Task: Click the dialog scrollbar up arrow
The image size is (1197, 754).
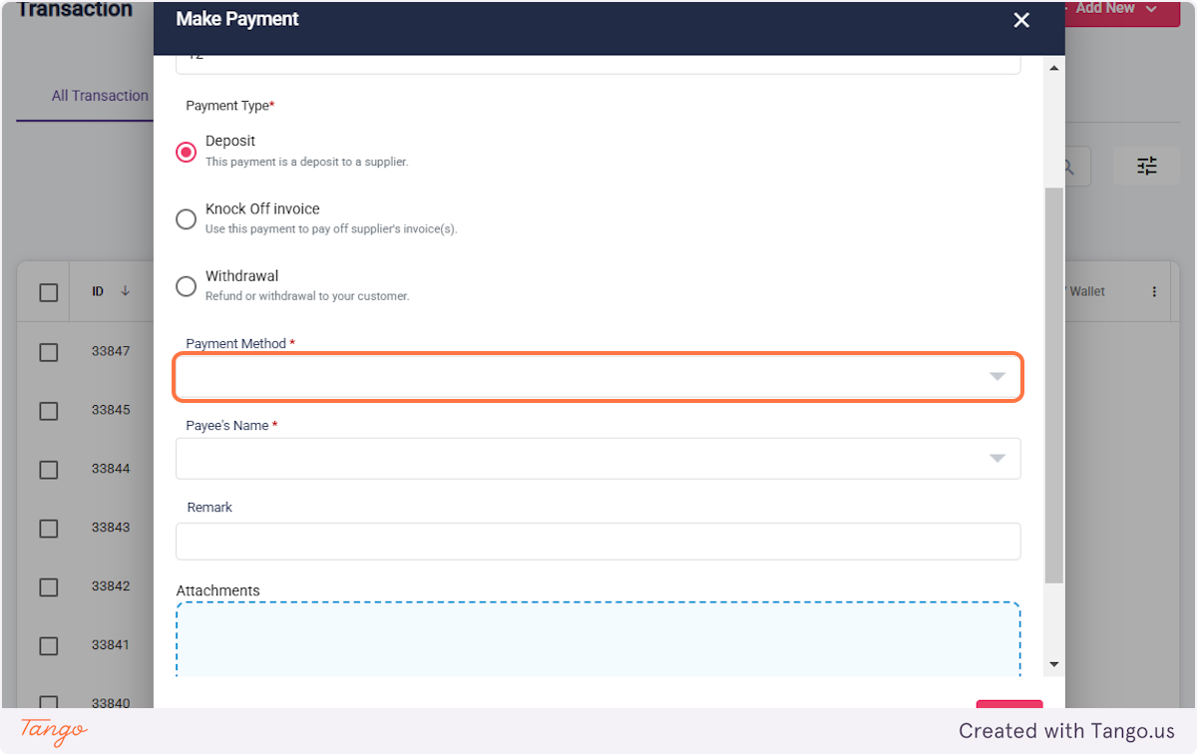Action: click(1054, 68)
